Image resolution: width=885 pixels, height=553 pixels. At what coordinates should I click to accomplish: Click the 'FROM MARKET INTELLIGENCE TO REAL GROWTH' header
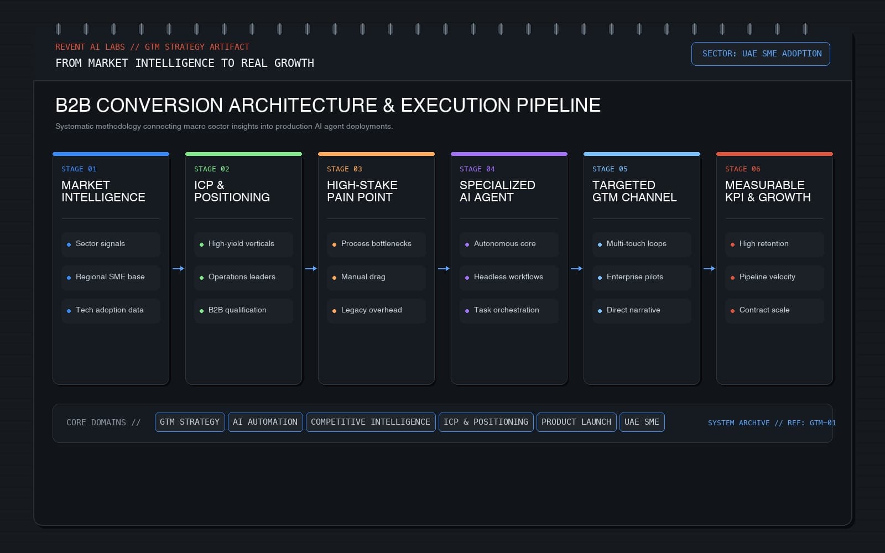coord(185,63)
